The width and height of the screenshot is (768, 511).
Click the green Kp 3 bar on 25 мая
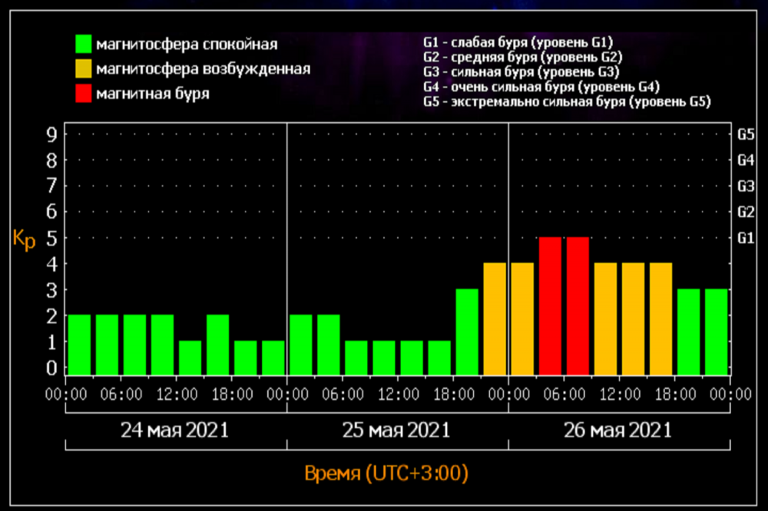point(467,331)
